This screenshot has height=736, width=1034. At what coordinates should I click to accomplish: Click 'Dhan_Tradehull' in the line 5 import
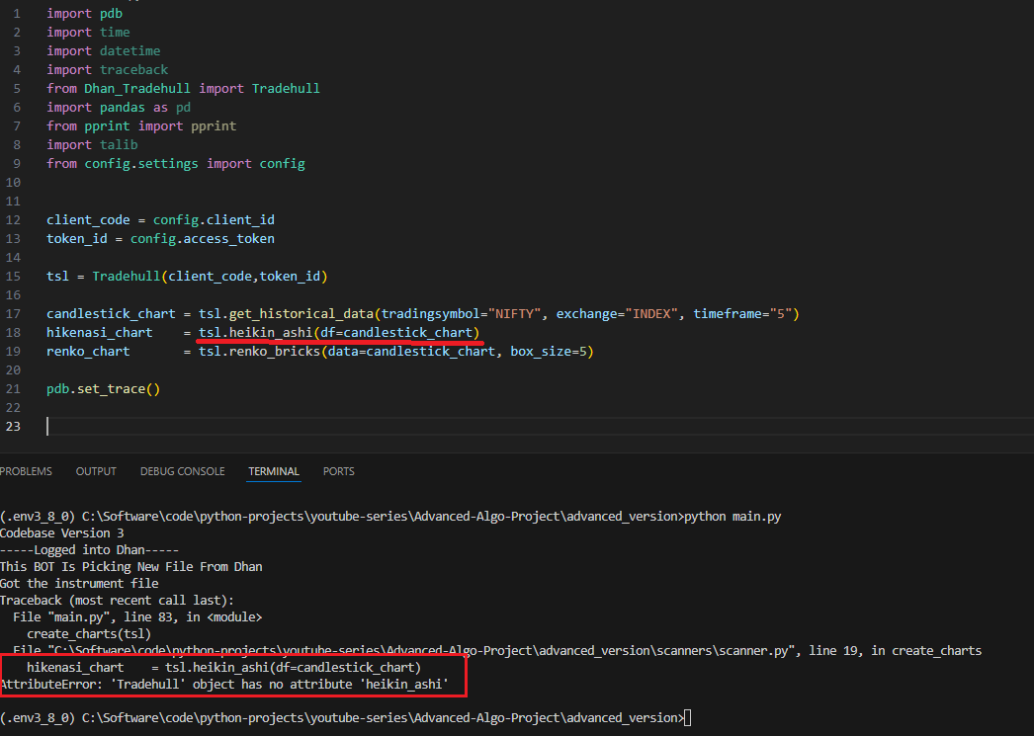click(x=137, y=88)
